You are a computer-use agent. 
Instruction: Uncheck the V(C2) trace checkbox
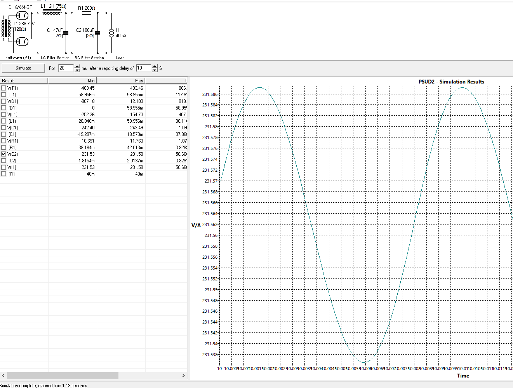[x=4, y=154]
